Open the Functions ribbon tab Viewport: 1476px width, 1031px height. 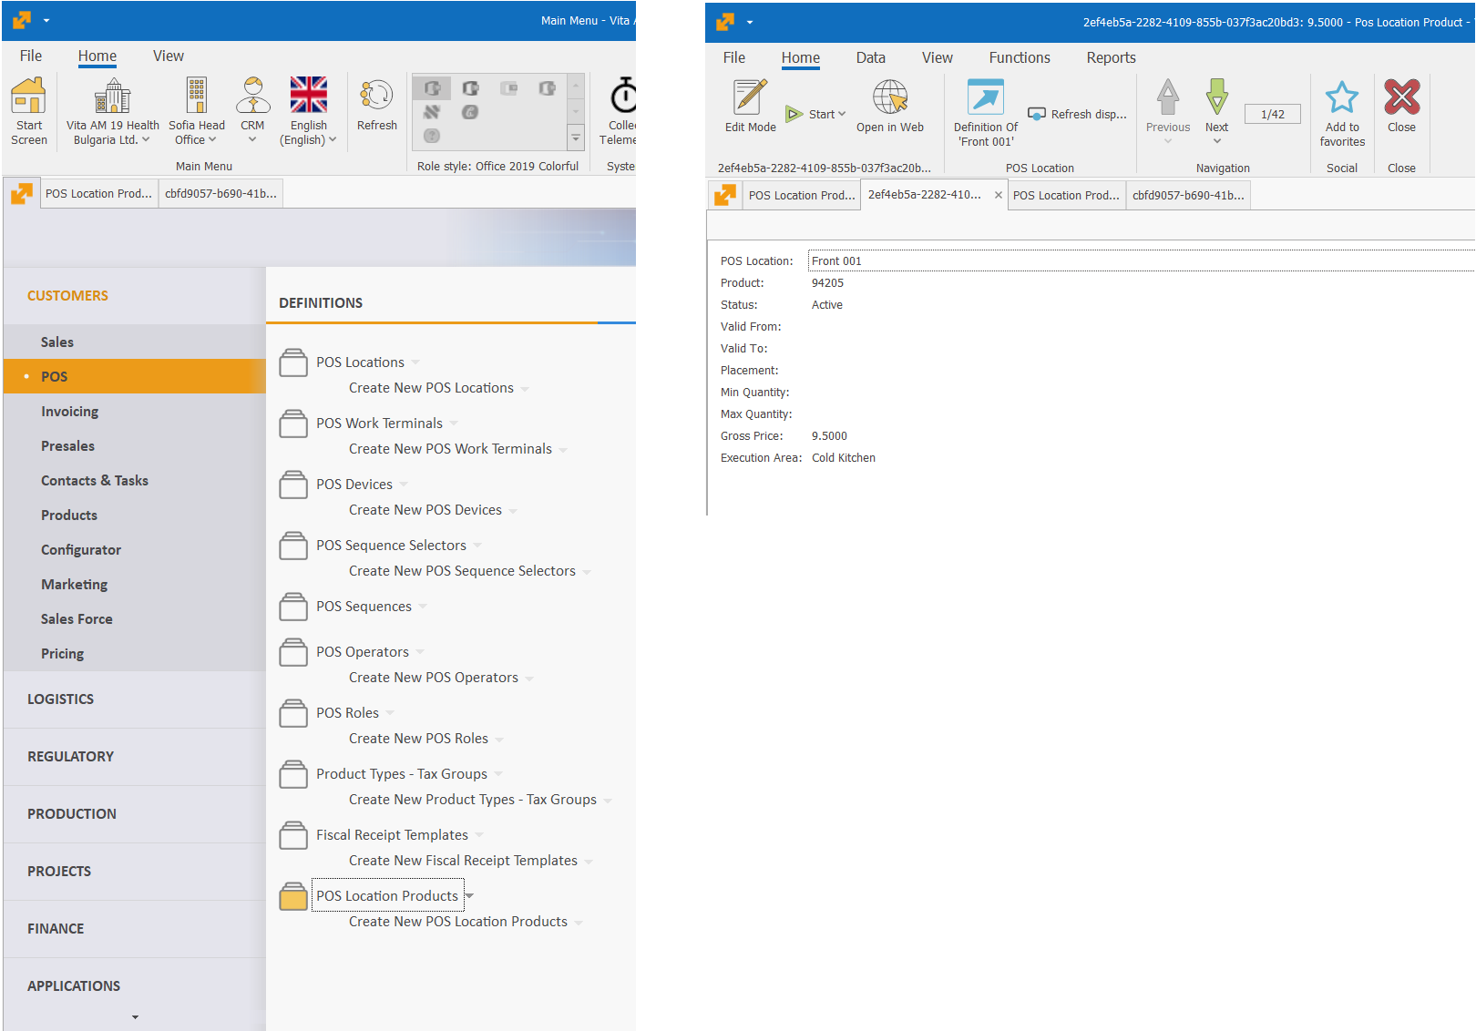[x=1020, y=57]
